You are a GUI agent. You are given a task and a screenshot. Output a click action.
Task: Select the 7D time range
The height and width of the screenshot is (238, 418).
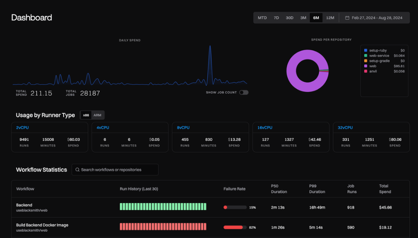(x=276, y=18)
